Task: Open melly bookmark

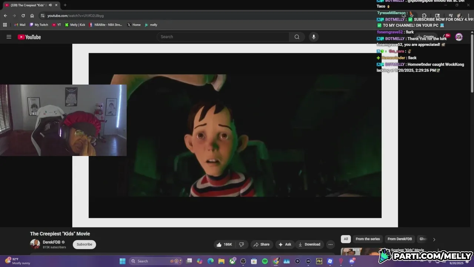Action: (151, 25)
